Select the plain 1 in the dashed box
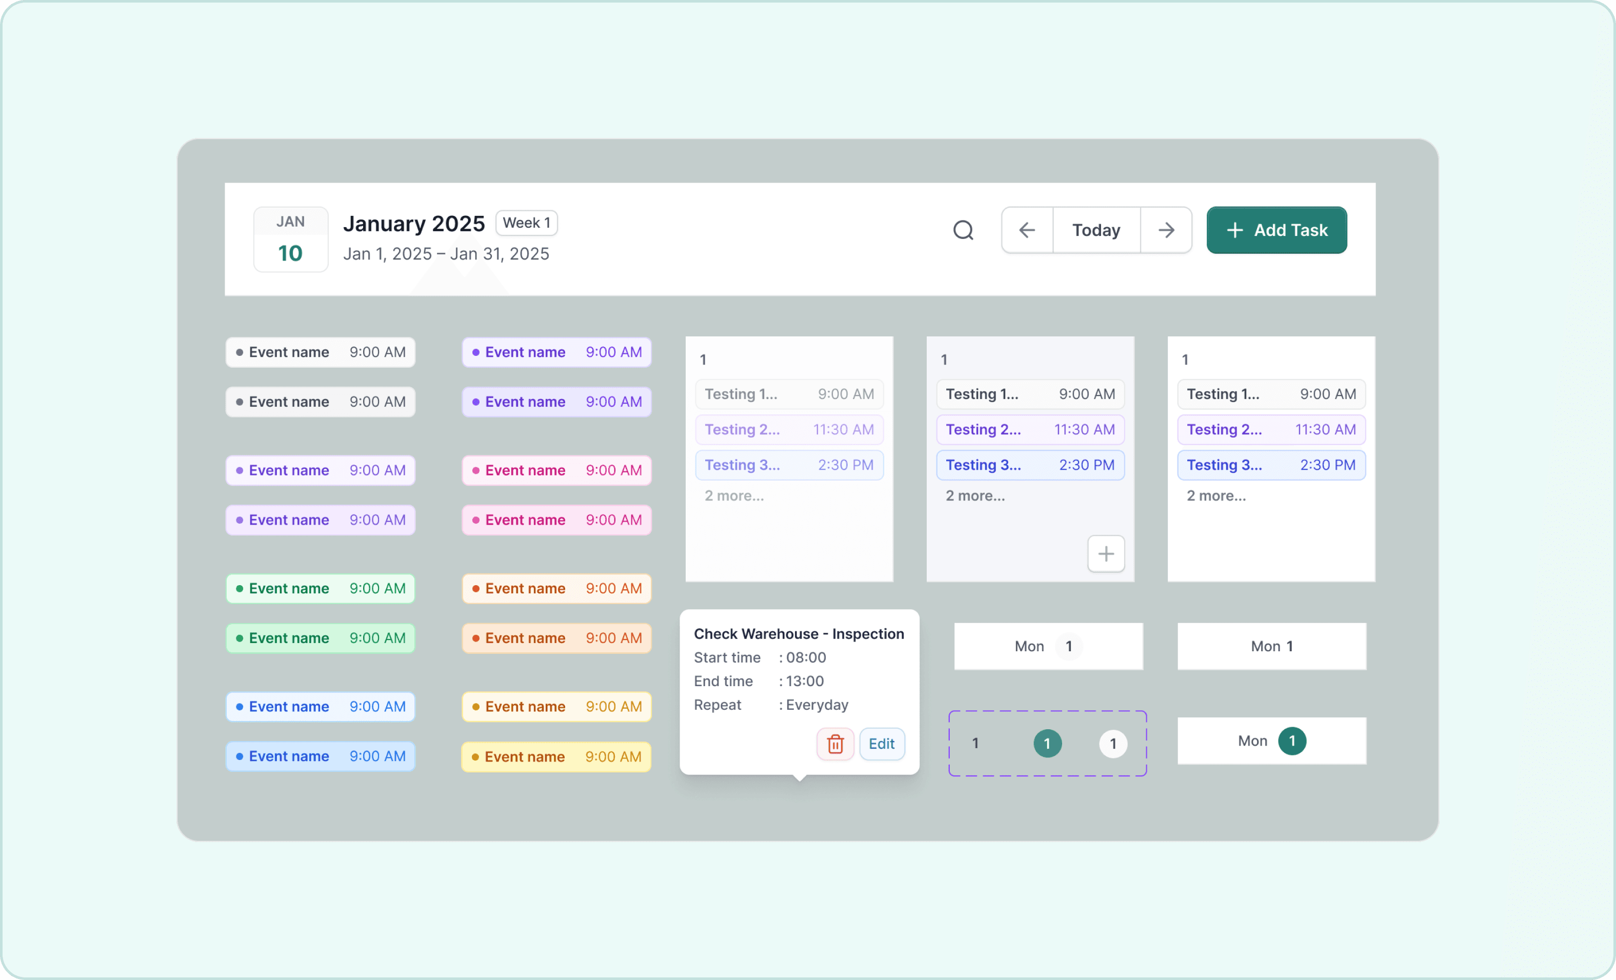This screenshot has width=1616, height=980. [x=975, y=743]
